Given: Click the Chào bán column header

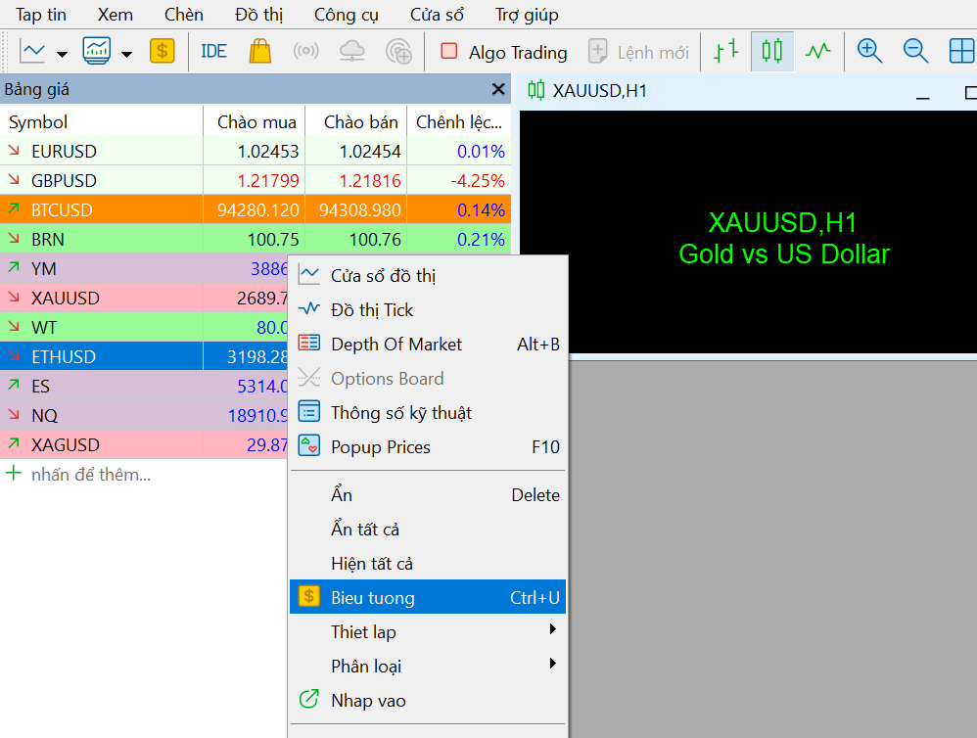Looking at the screenshot, I should (x=355, y=121).
